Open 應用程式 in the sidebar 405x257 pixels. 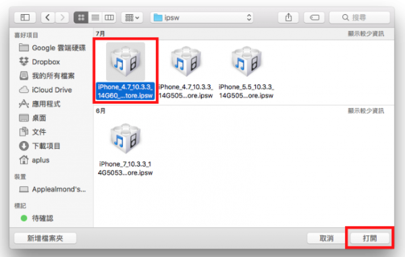(40, 104)
